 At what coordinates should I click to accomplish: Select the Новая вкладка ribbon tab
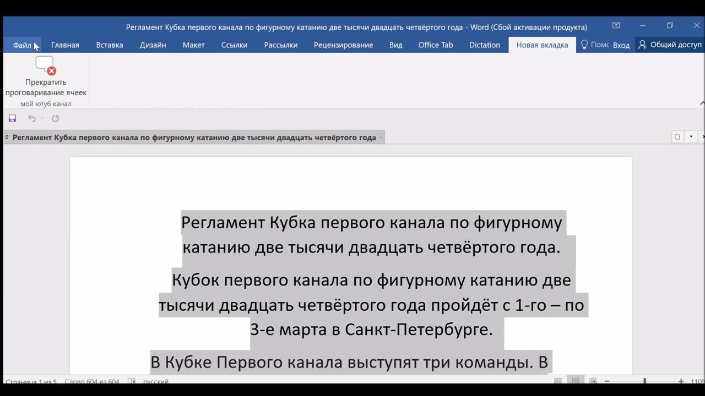[x=542, y=45]
